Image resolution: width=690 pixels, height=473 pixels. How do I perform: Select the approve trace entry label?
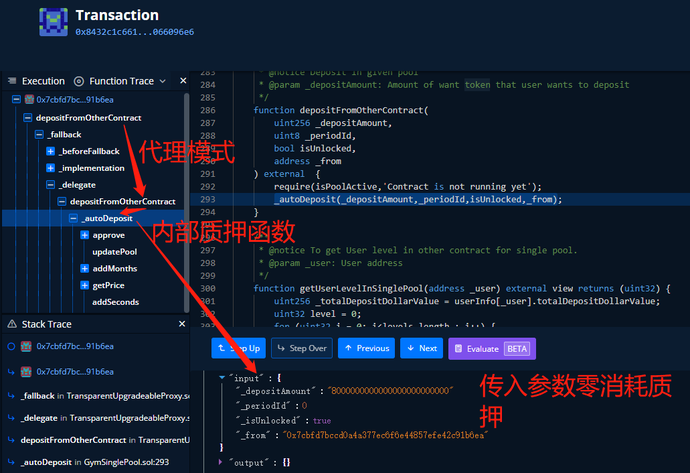click(108, 235)
